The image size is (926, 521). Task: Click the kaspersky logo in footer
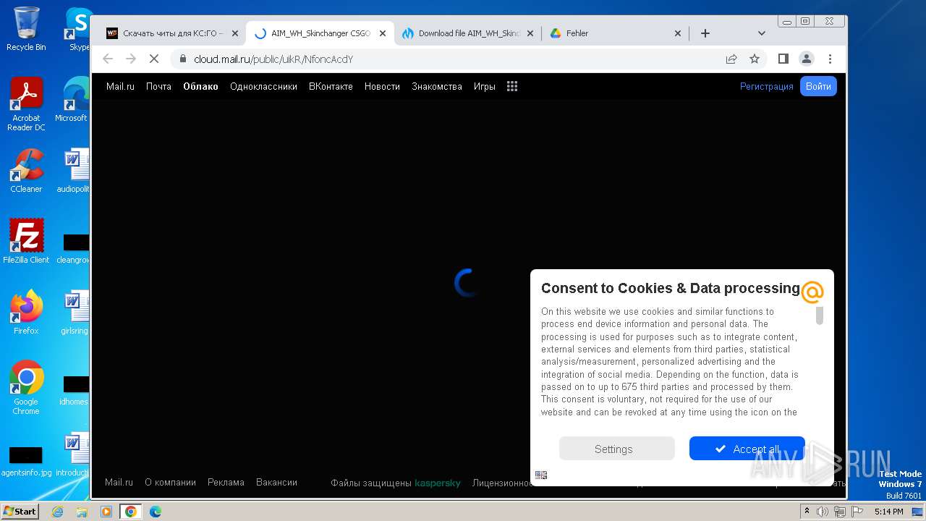[437, 483]
